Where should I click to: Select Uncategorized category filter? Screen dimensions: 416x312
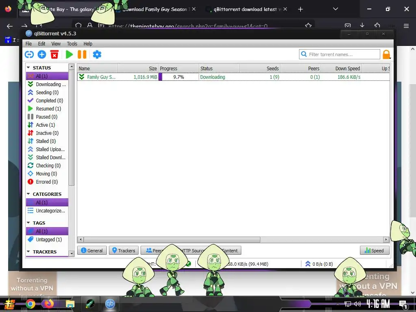[x=47, y=211]
